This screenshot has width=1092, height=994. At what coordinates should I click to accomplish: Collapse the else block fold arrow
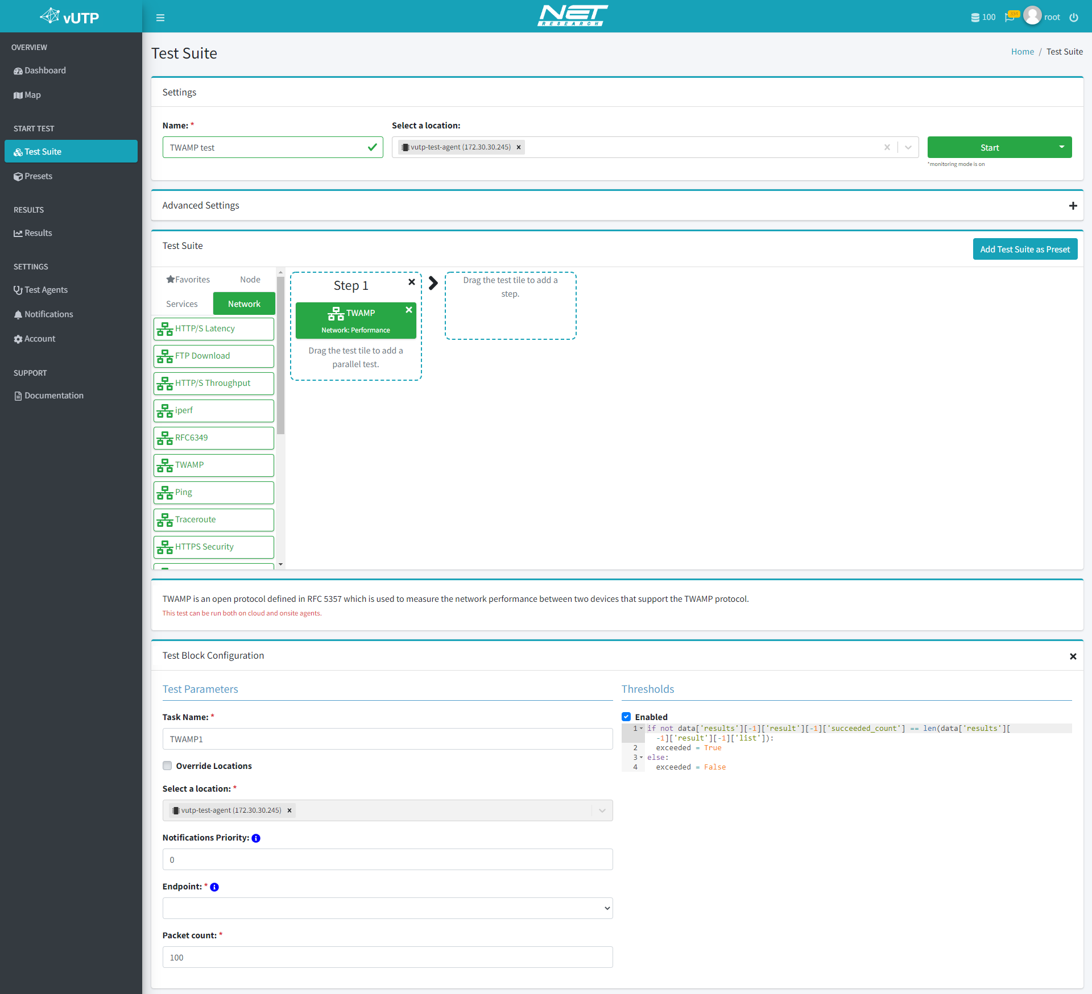pyautogui.click(x=642, y=758)
